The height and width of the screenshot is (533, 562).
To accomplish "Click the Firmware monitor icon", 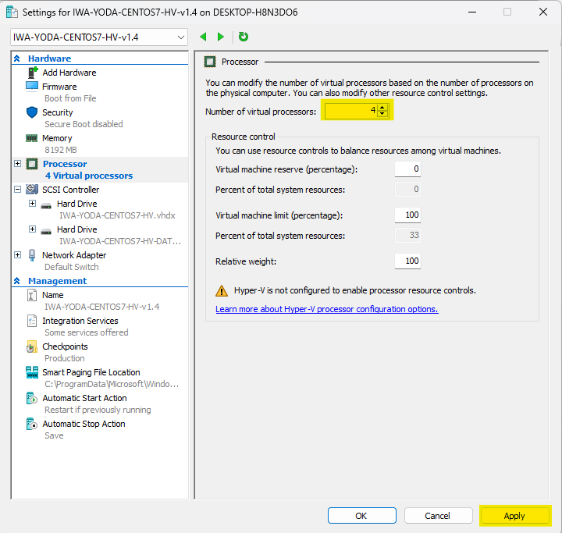I will pos(32,87).
